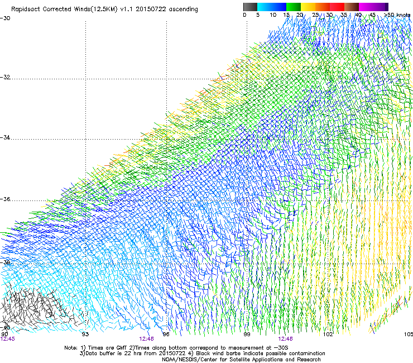Click the '102' longitude axis label

tap(328, 335)
